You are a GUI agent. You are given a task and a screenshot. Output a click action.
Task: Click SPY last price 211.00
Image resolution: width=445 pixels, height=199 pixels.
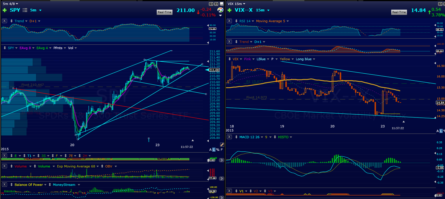tap(185, 10)
